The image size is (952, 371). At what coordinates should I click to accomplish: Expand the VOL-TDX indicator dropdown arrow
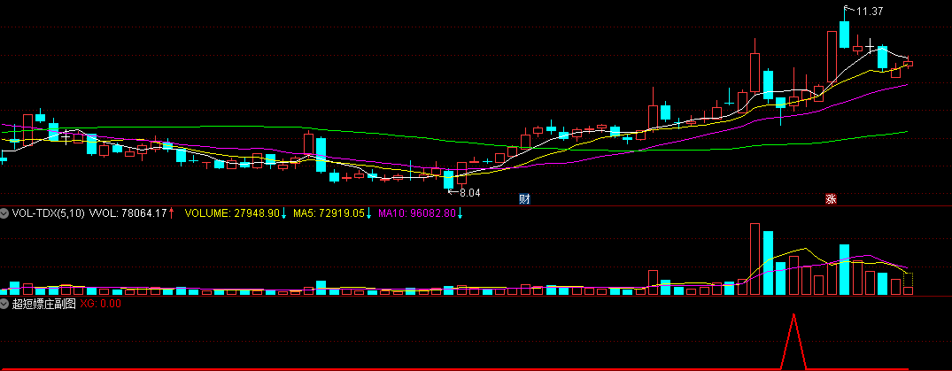click(4, 213)
